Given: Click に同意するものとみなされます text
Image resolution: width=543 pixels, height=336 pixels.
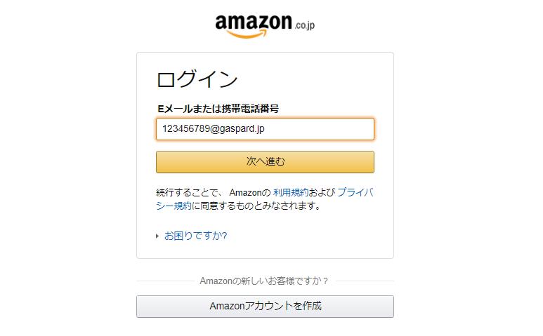Looking at the screenshot, I should coord(256,206).
